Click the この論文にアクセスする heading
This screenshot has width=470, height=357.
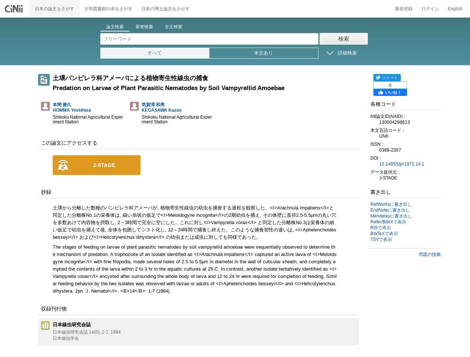coord(69,143)
